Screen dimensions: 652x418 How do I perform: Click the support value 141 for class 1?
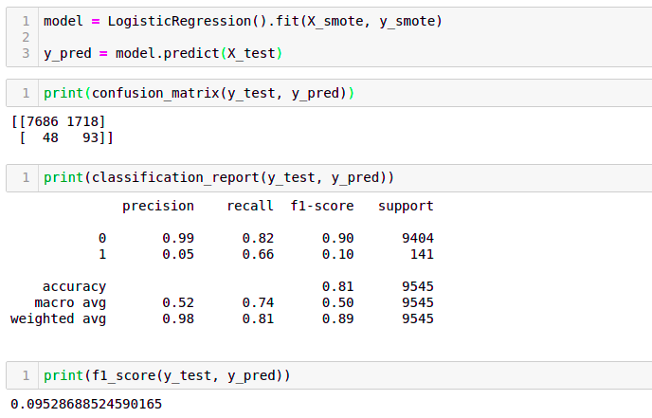pos(421,254)
